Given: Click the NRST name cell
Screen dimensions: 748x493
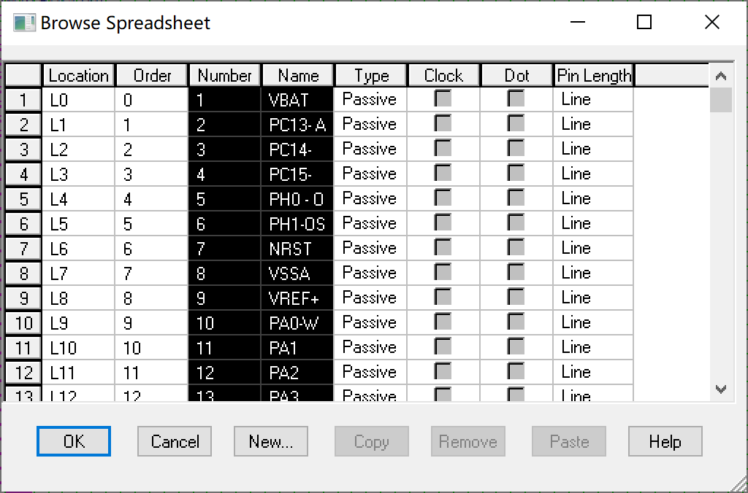Looking at the screenshot, I should [297, 248].
